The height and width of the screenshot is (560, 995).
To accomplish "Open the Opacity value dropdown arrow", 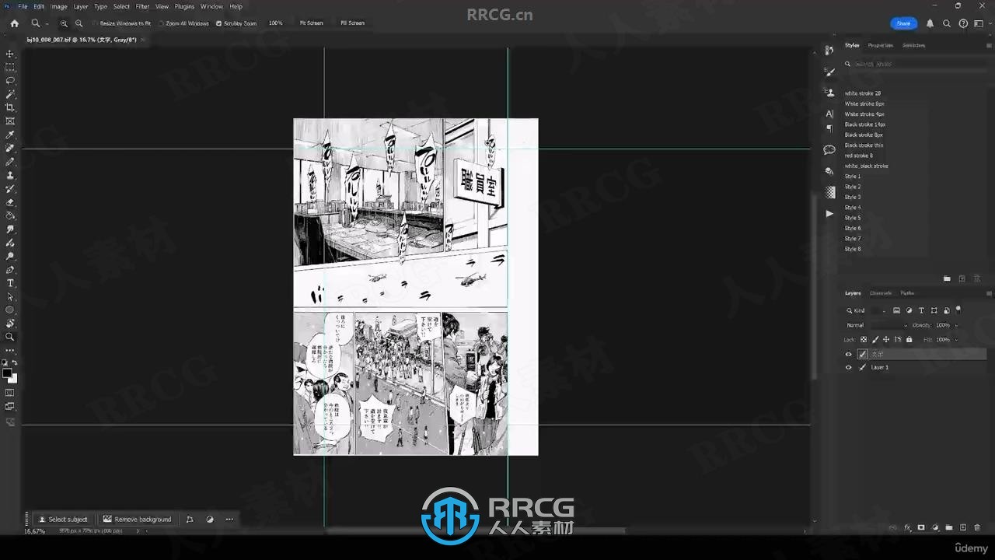I will [x=956, y=325].
